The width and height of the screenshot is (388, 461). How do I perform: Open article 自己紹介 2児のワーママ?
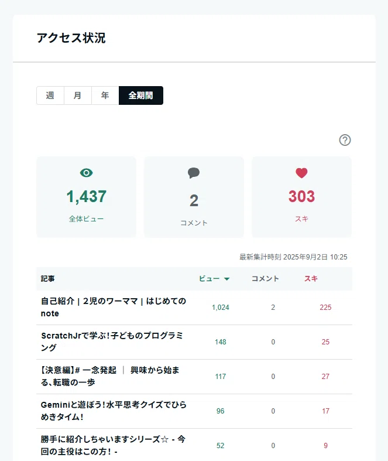pyautogui.click(x=114, y=307)
